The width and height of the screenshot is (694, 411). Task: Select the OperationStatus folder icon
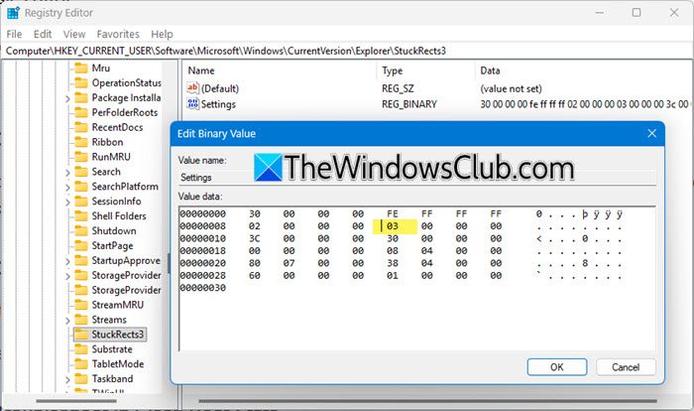click(81, 83)
